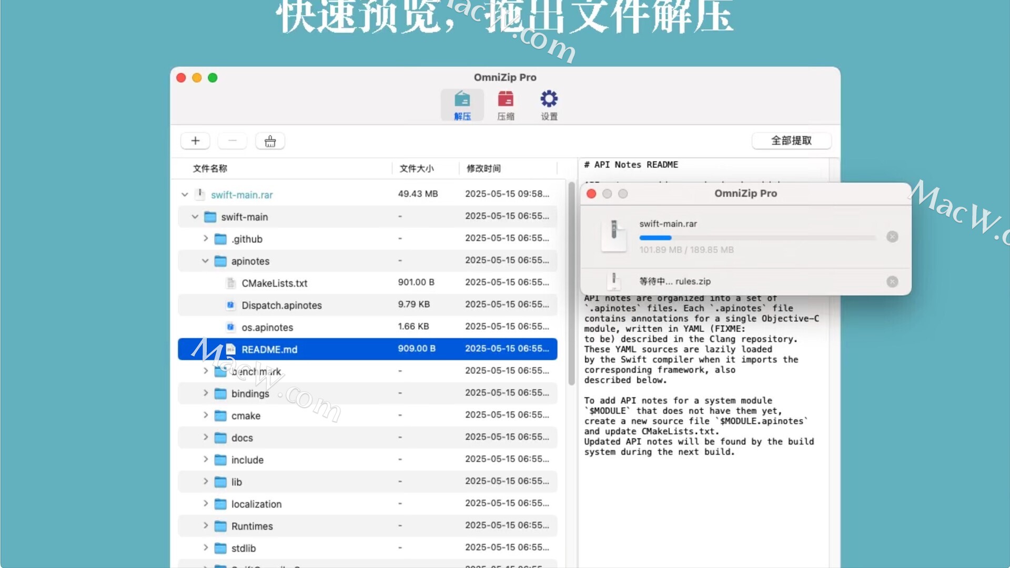This screenshot has width=1010, height=568.
Task: Click the apinotes folder icon
Action: pyautogui.click(x=220, y=261)
